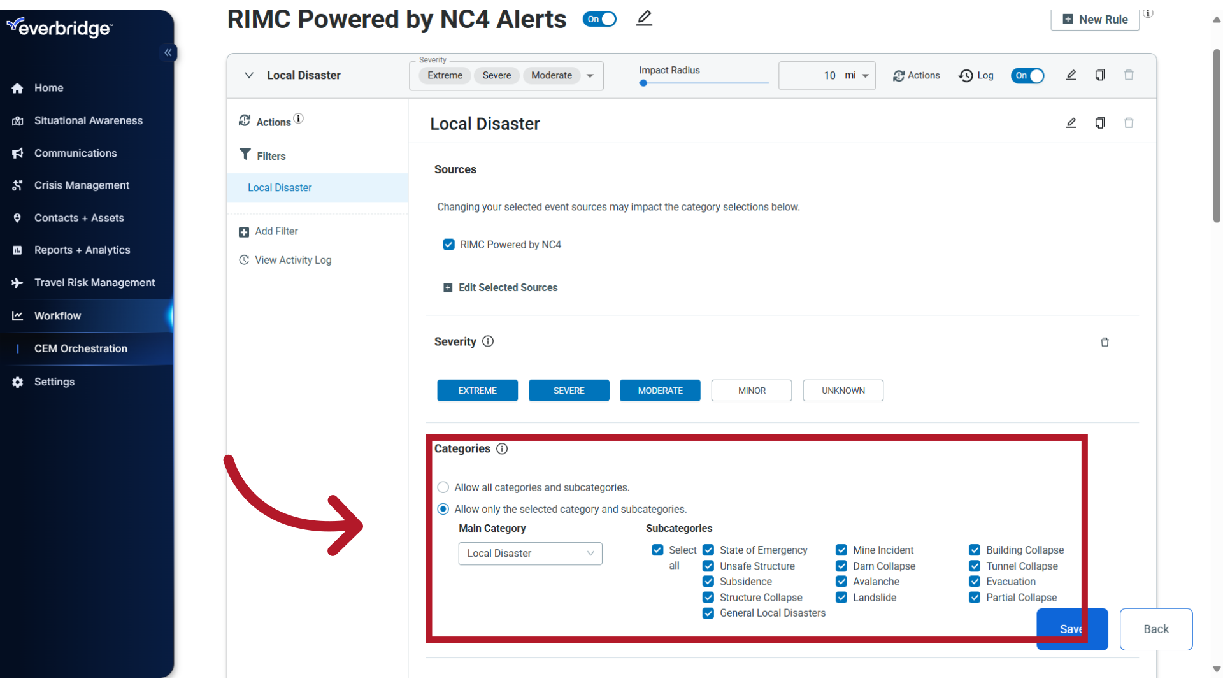Click the Home house icon
The width and height of the screenshot is (1223, 688).
tap(17, 88)
